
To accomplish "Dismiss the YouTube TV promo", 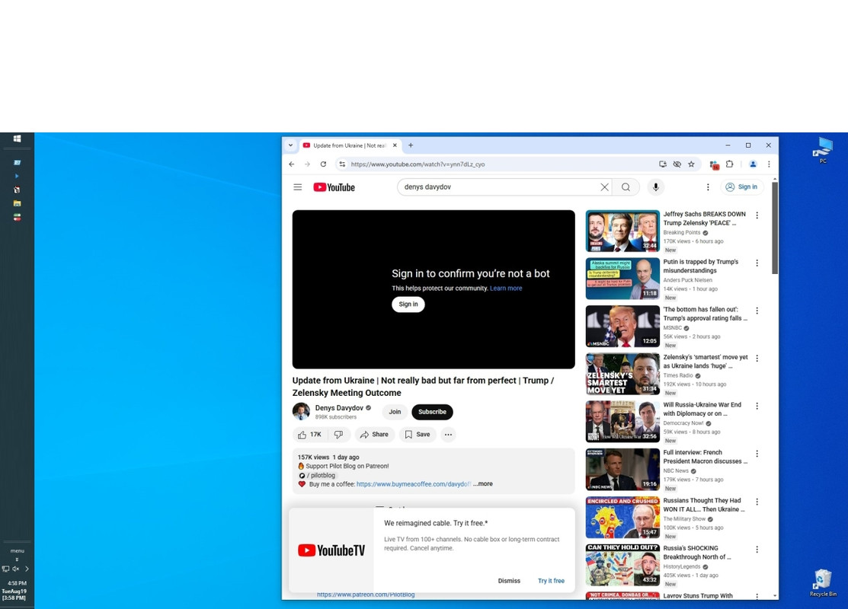I will (509, 581).
